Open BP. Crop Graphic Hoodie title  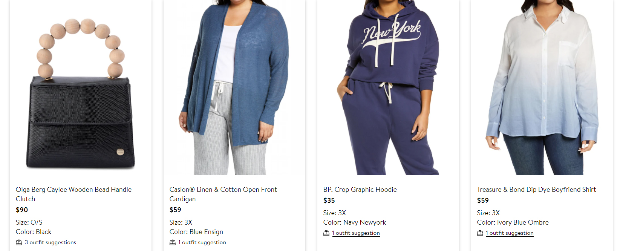(x=360, y=190)
